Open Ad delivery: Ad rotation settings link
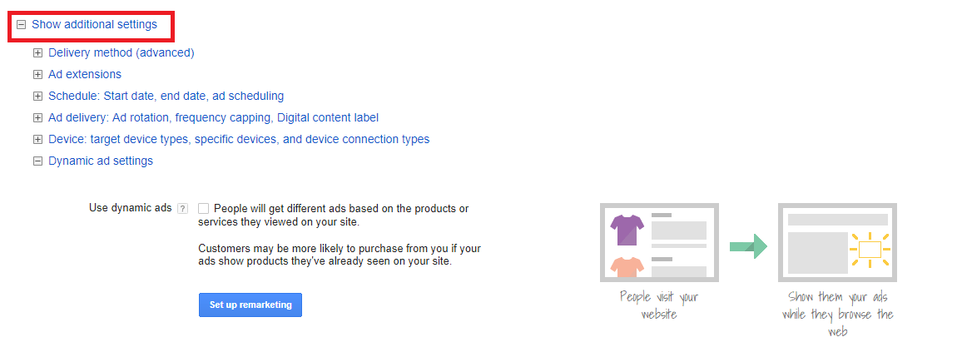957x347 pixels. [x=214, y=117]
